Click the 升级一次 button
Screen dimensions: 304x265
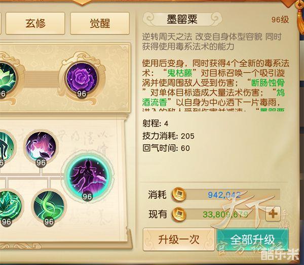coord(179,239)
